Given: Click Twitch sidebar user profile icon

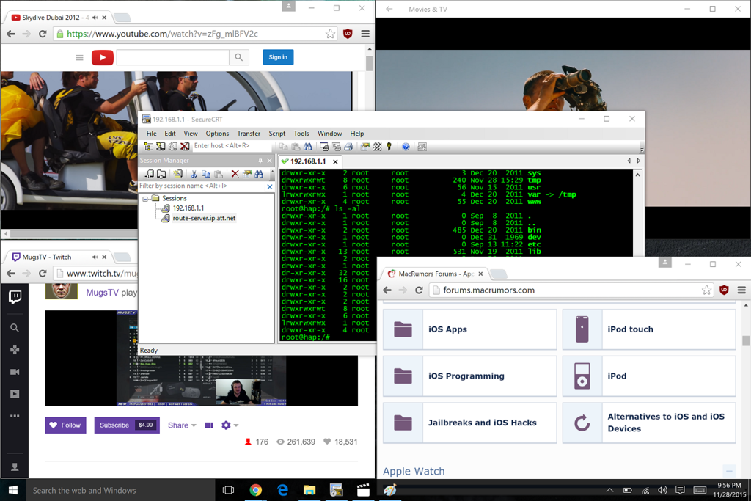Looking at the screenshot, I should coord(15,467).
